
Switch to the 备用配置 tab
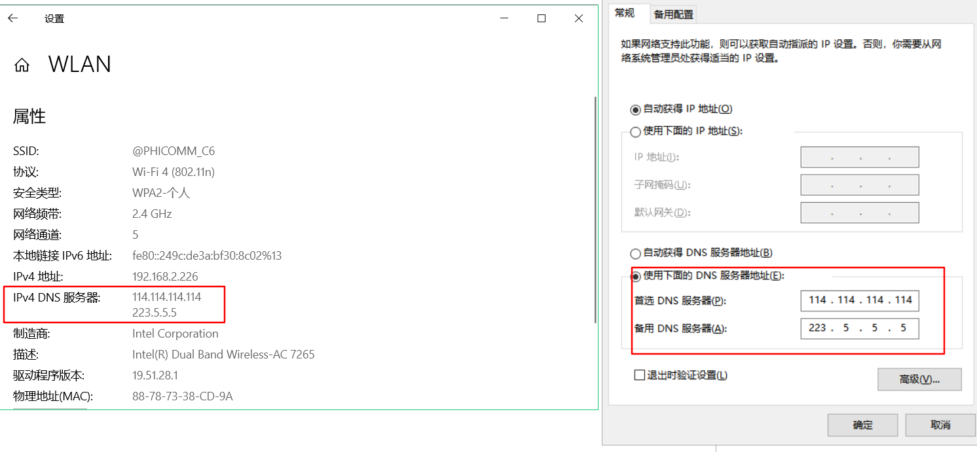pyautogui.click(x=674, y=14)
